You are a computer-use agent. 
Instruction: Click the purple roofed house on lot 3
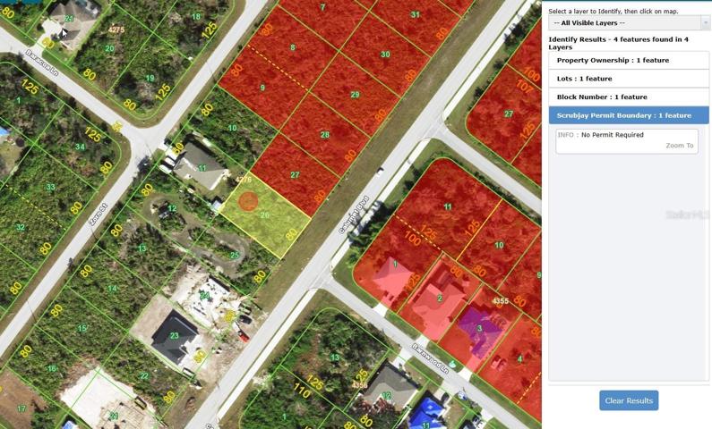(479, 330)
